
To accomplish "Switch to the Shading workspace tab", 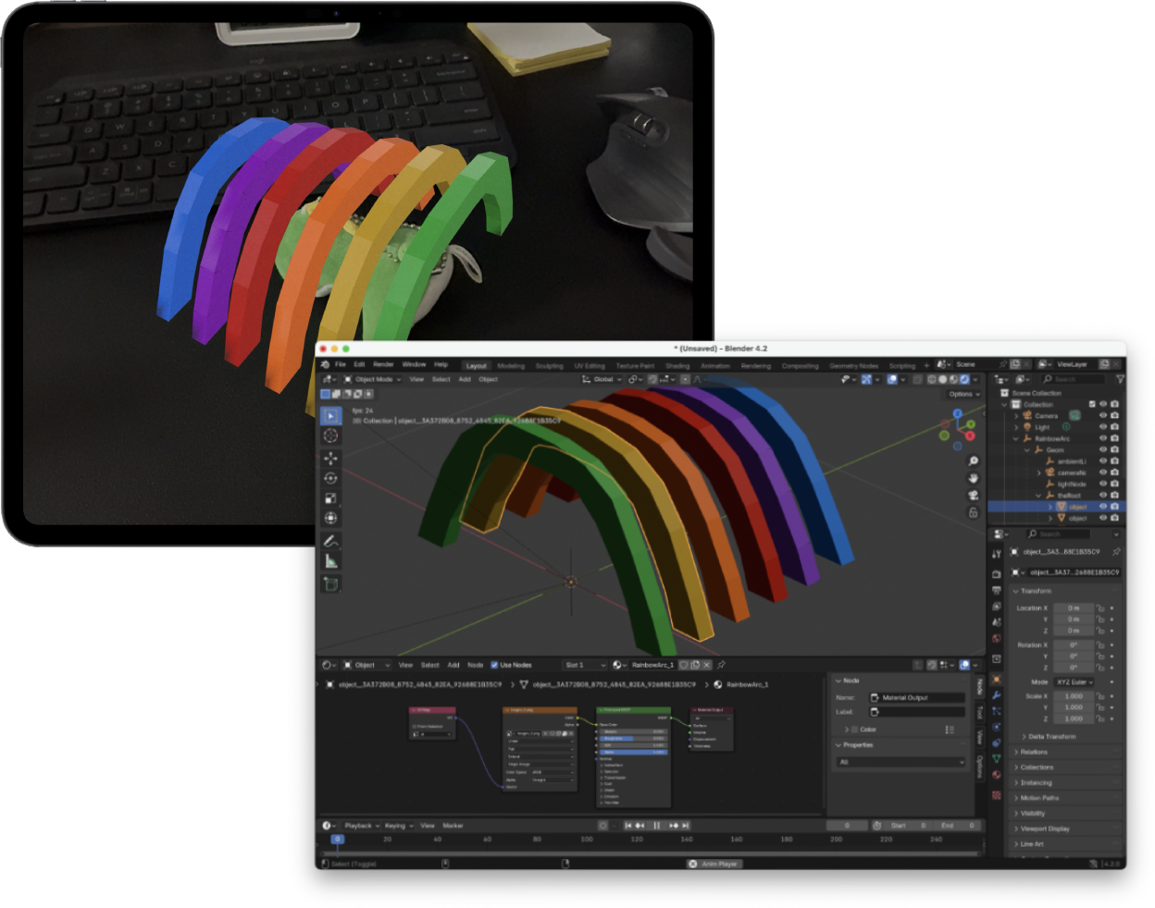I will point(677,365).
